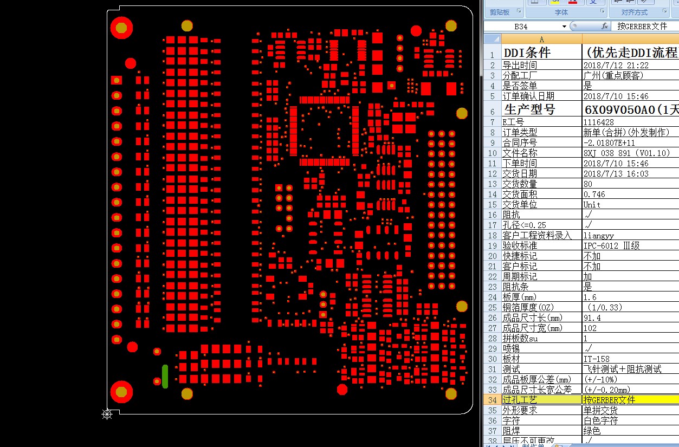Select column A header
This screenshot has width=679, height=447.
pos(542,38)
